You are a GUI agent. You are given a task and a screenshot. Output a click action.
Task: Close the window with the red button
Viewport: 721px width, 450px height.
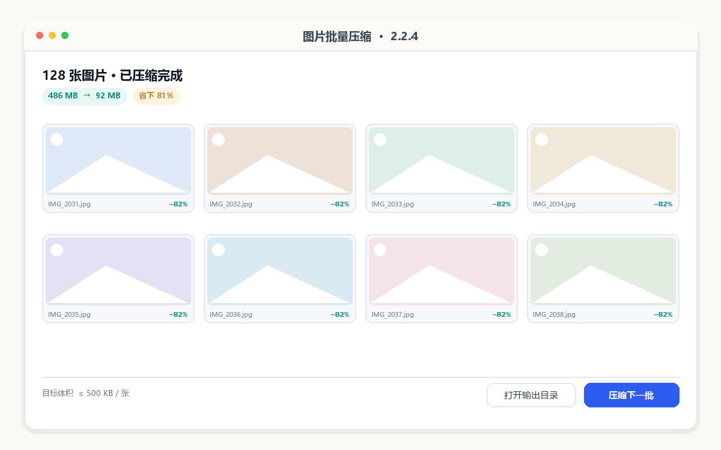40,35
